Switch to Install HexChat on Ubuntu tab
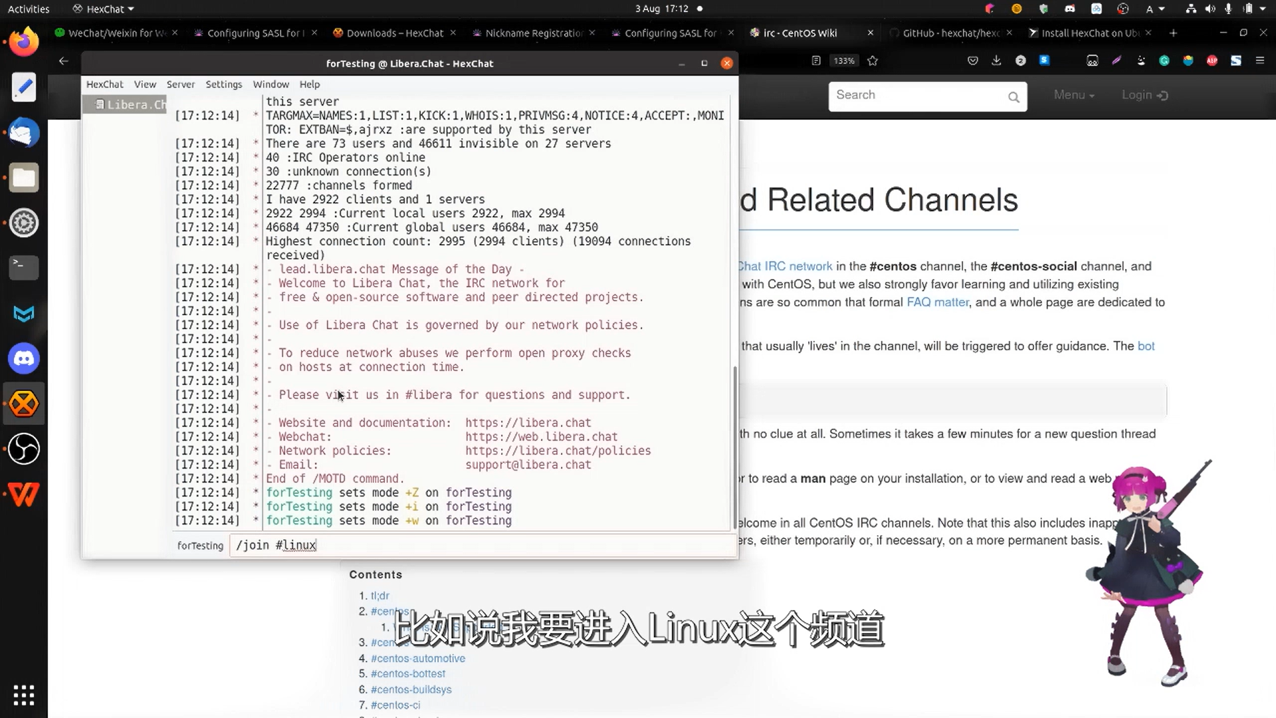The image size is (1276, 718). tap(1090, 33)
